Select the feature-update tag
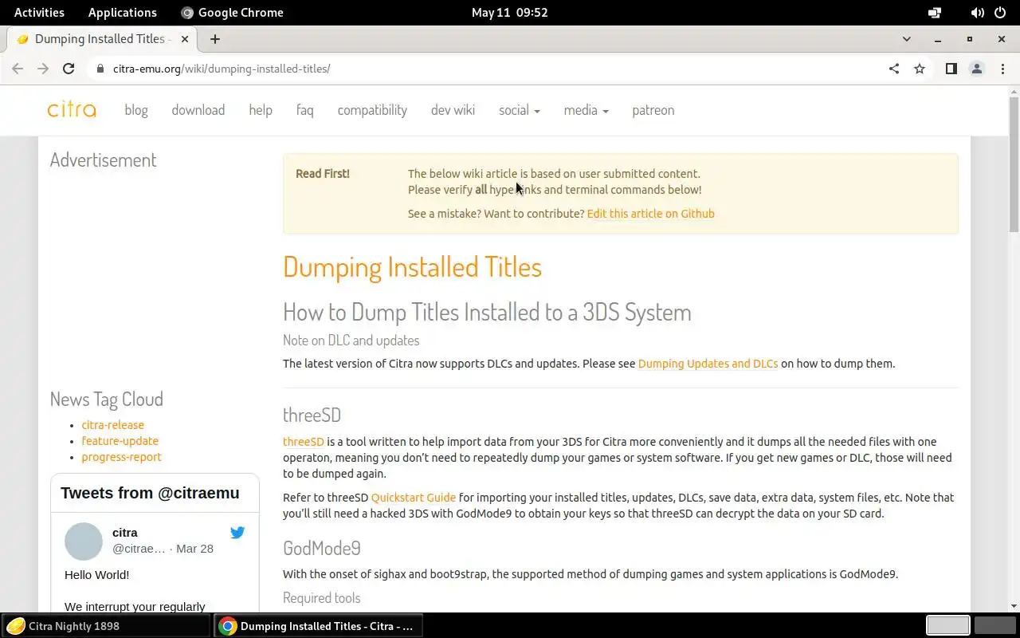 tap(120, 441)
